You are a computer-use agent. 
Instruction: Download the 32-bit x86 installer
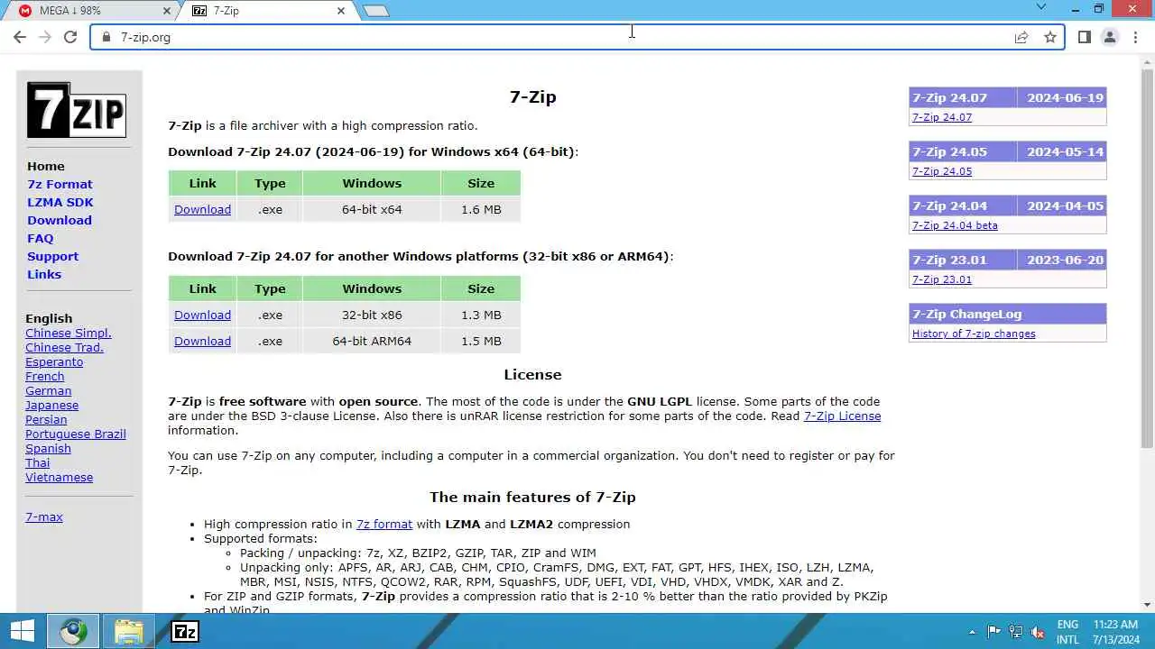pyautogui.click(x=202, y=315)
